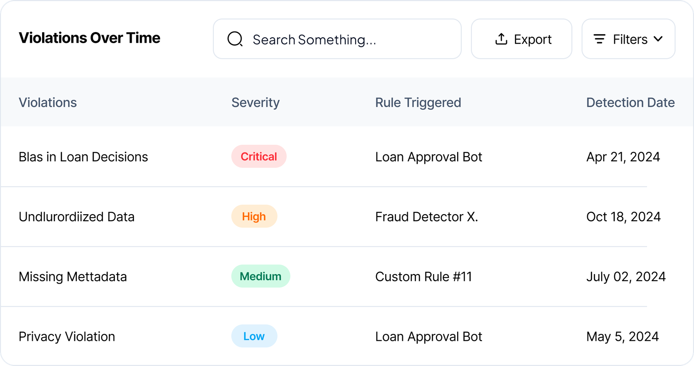This screenshot has height=366, width=694.
Task: Click the Detection Date column header
Action: coord(630,102)
